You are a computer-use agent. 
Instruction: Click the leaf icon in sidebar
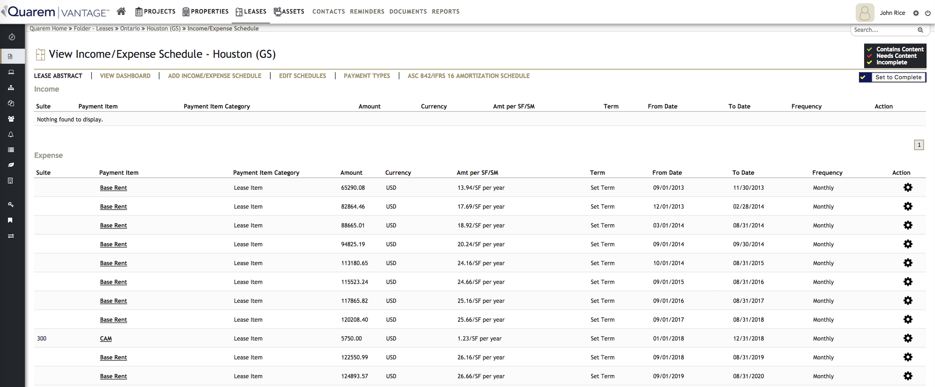(11, 165)
